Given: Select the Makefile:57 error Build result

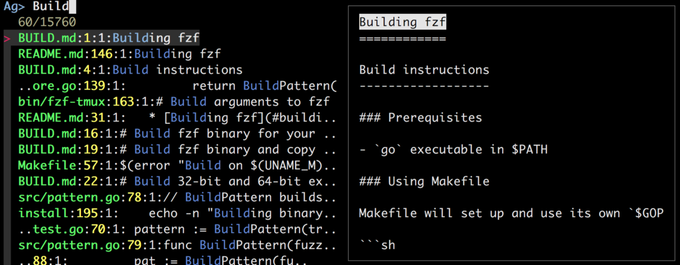Looking at the screenshot, I should pos(174,166).
